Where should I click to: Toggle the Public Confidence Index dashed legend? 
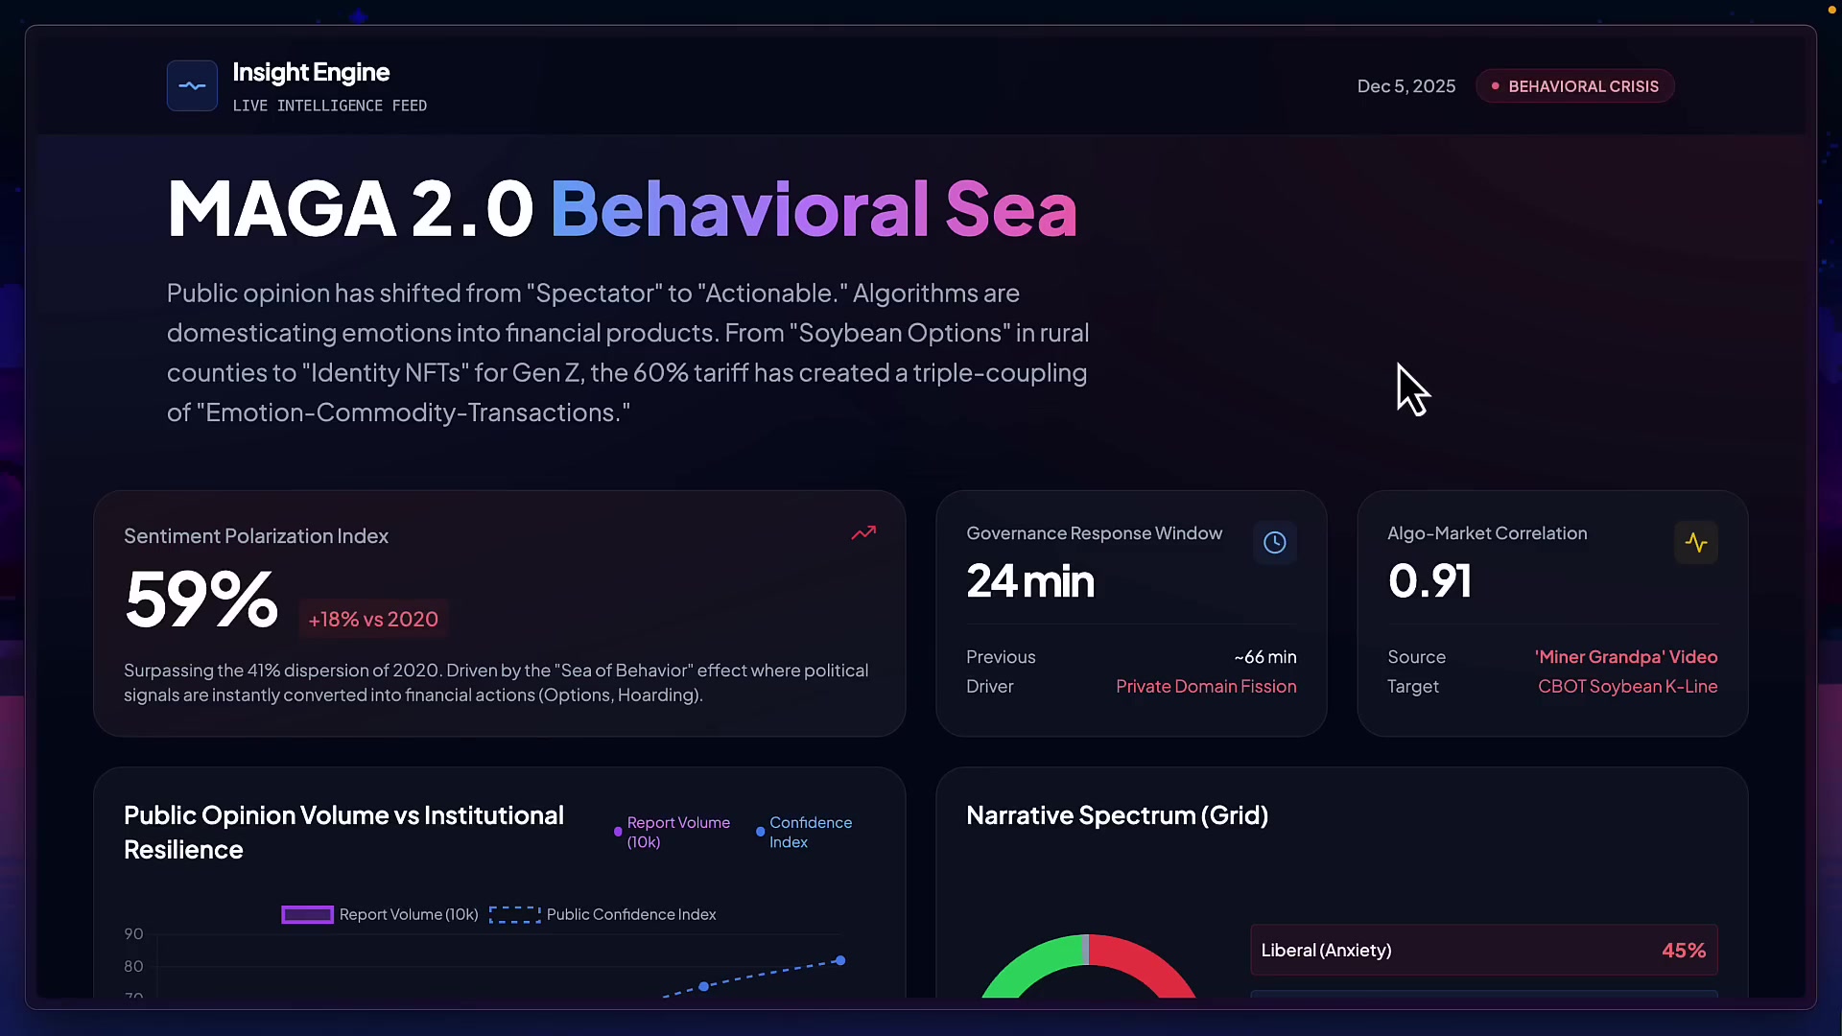point(515,915)
